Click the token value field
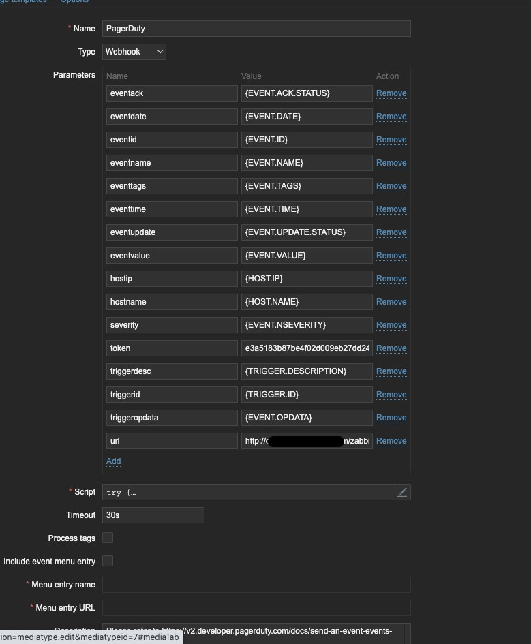The height and width of the screenshot is (644, 531). click(x=307, y=348)
